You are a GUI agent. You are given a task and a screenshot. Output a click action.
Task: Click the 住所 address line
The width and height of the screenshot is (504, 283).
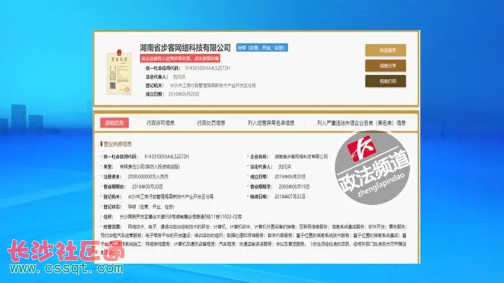click(181, 217)
